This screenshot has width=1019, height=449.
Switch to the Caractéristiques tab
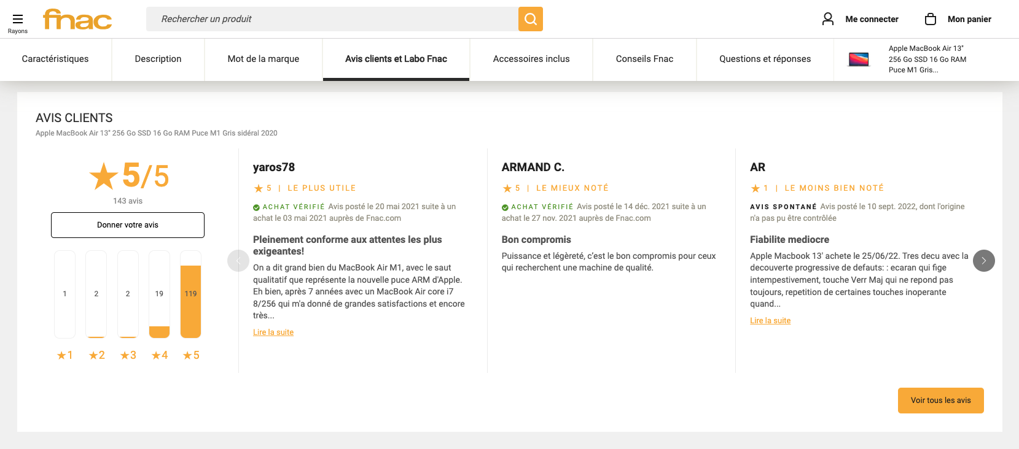pyautogui.click(x=55, y=59)
